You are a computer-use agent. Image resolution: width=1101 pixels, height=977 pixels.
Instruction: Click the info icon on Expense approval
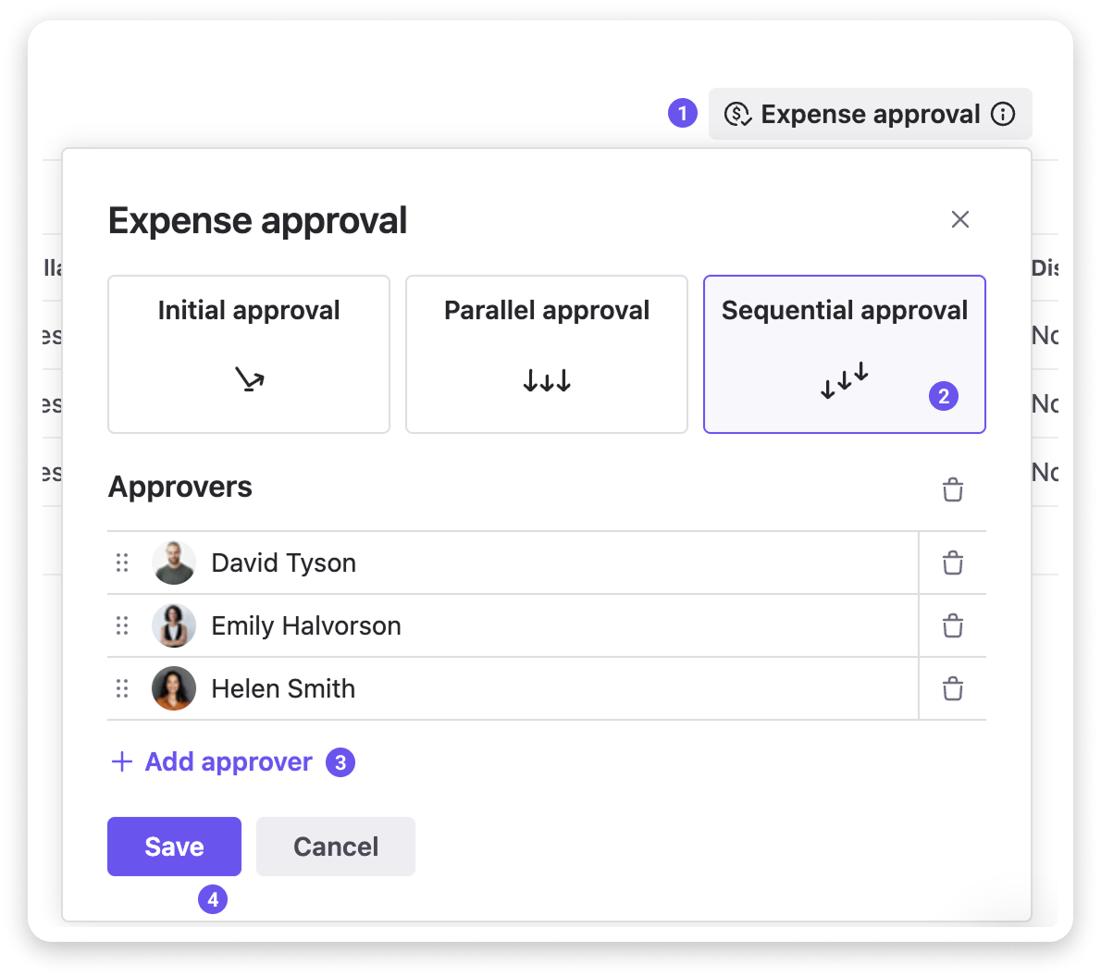click(1003, 114)
